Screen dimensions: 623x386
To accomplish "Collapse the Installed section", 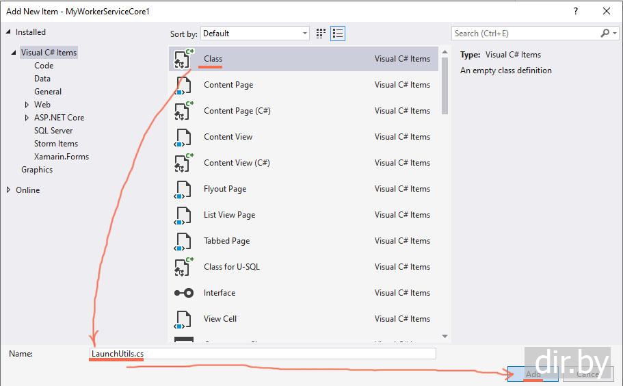I will click(8, 32).
